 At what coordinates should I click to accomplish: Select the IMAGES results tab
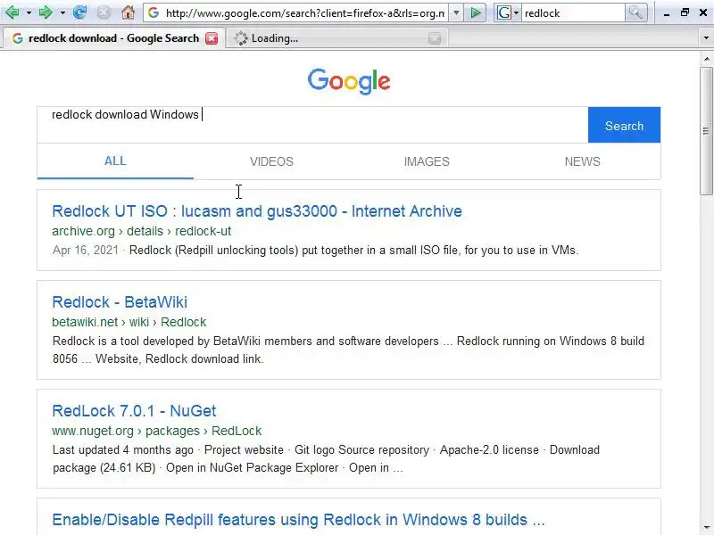tap(427, 161)
